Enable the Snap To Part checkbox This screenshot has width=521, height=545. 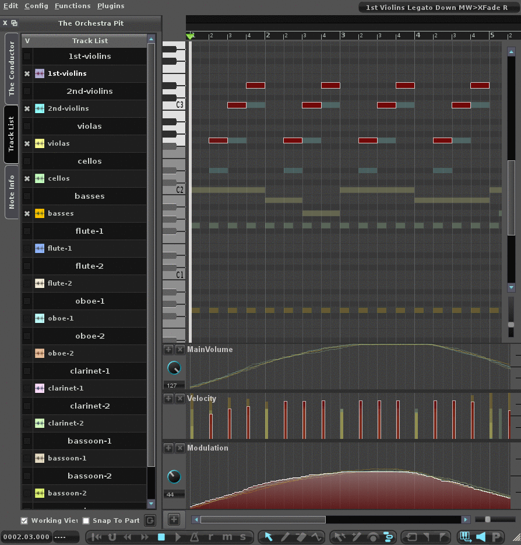(86, 521)
